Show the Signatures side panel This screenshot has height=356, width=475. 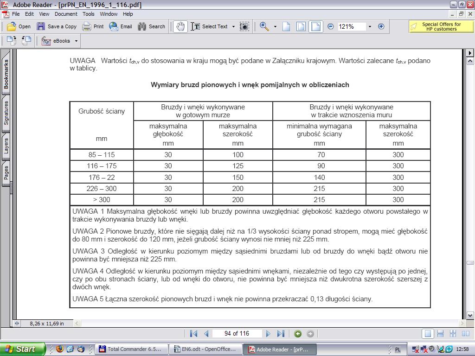pyautogui.click(x=6, y=113)
